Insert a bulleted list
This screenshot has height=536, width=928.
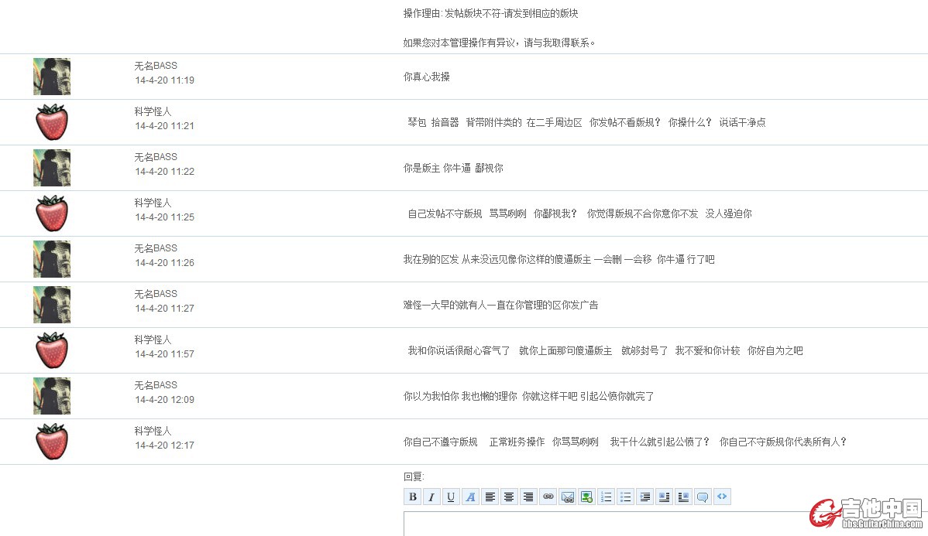point(625,497)
